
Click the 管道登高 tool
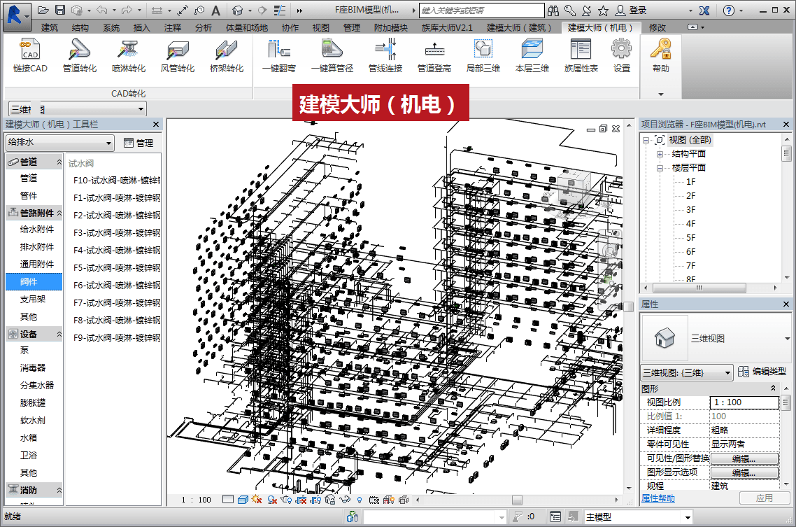pyautogui.click(x=434, y=56)
